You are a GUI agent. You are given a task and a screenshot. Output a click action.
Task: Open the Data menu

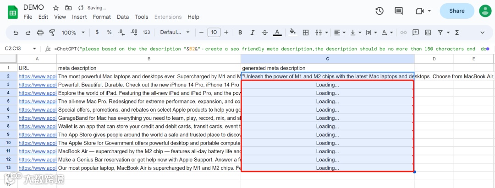click(123, 16)
